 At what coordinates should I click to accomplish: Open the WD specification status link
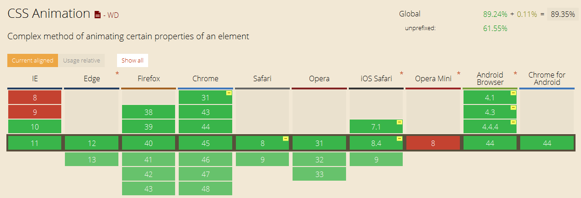[x=112, y=15]
